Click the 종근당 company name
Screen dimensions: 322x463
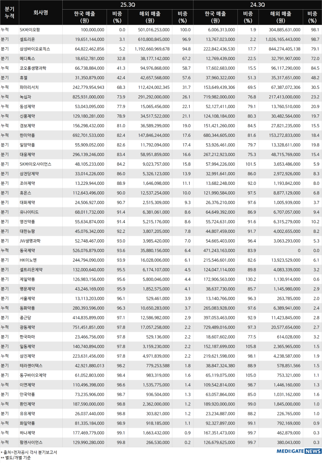point(26,317)
